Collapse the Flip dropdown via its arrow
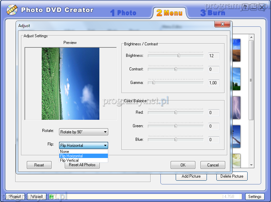Viewport: 271px width, 202px height. (105, 145)
